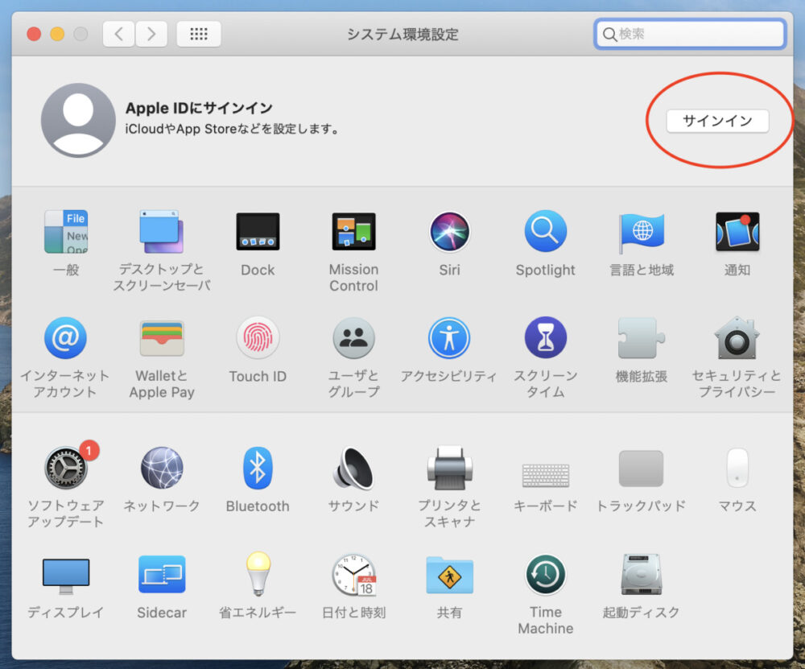The width and height of the screenshot is (805, 669).
Task: Open Spotlight preferences
Action: pyautogui.click(x=545, y=231)
